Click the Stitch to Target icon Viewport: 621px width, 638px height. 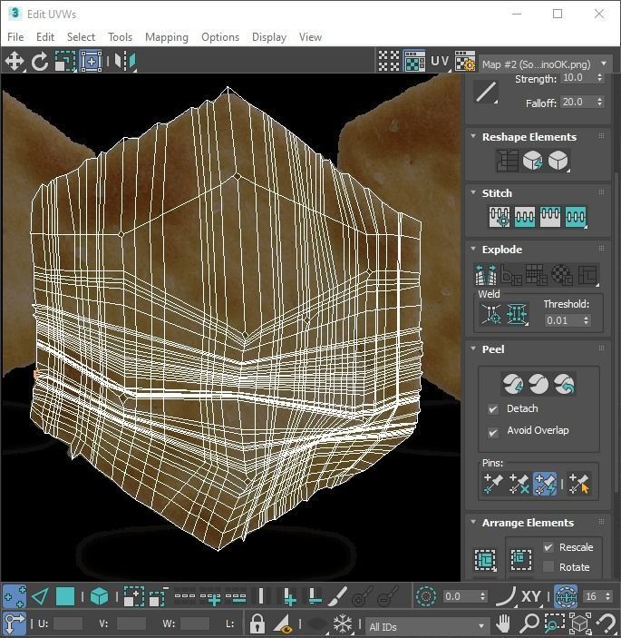click(500, 217)
